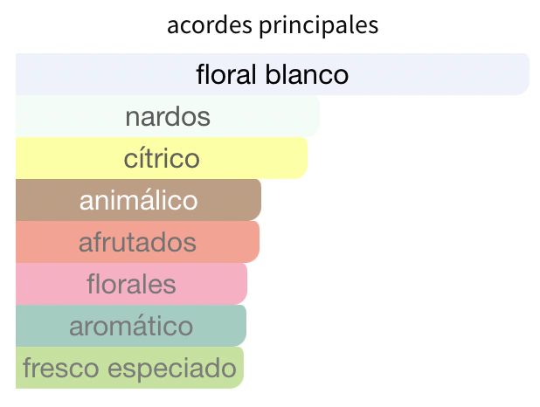The height and width of the screenshot is (407, 540).
Task: Click the 'afrutados' text label
Action: pos(137,242)
